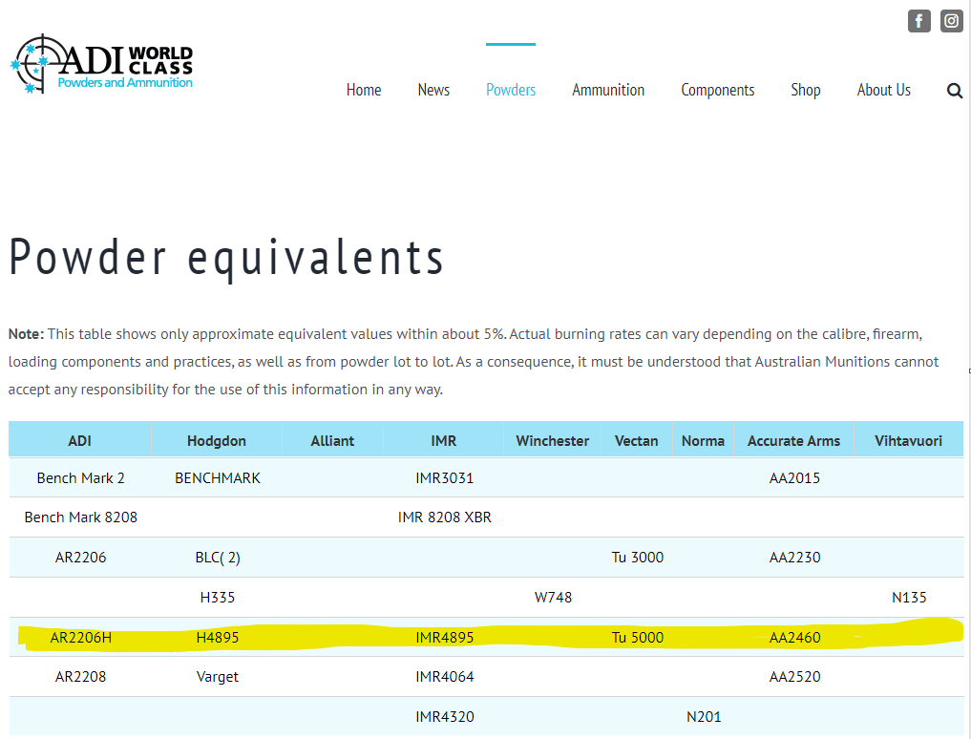Select the IMR4895 cell

[445, 638]
